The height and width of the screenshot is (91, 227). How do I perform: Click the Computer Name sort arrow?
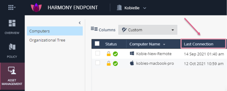tap(164, 44)
